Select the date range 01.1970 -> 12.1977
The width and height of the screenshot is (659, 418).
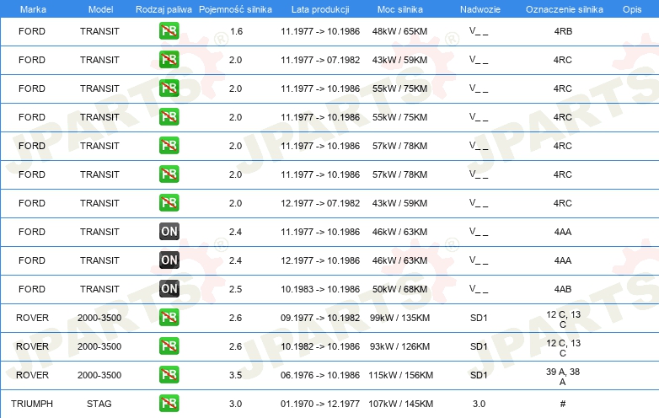click(x=320, y=404)
